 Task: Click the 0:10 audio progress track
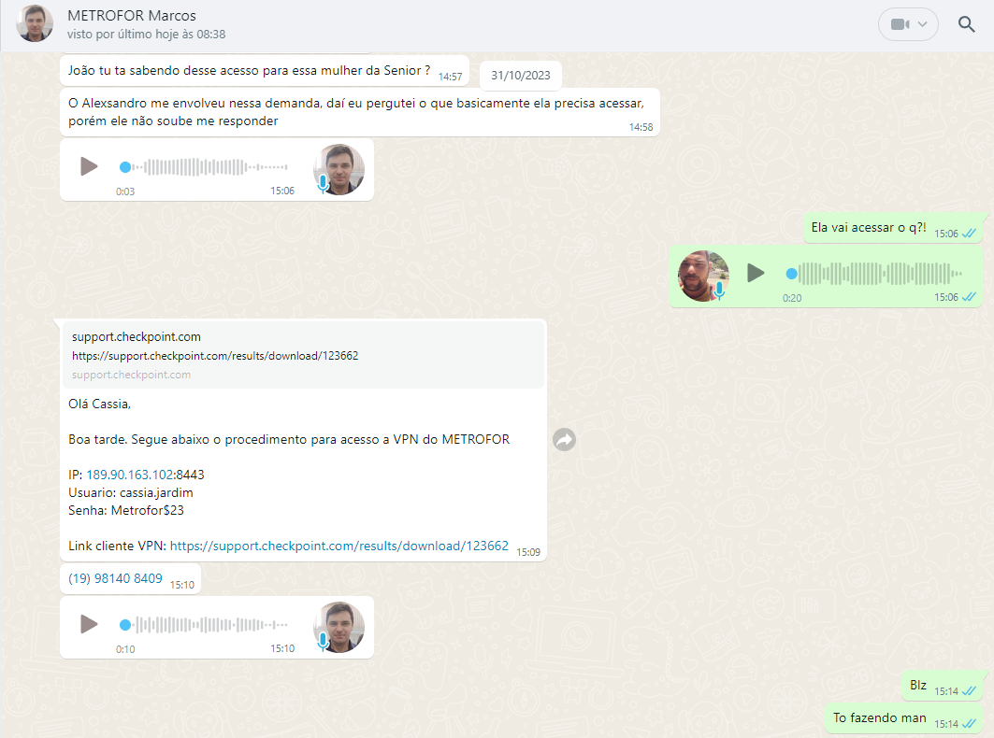204,625
